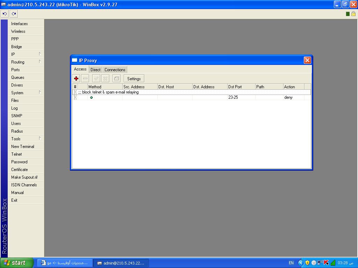358x268 pixels.
Task: Open Password from sidebar
Action: coord(26,162)
